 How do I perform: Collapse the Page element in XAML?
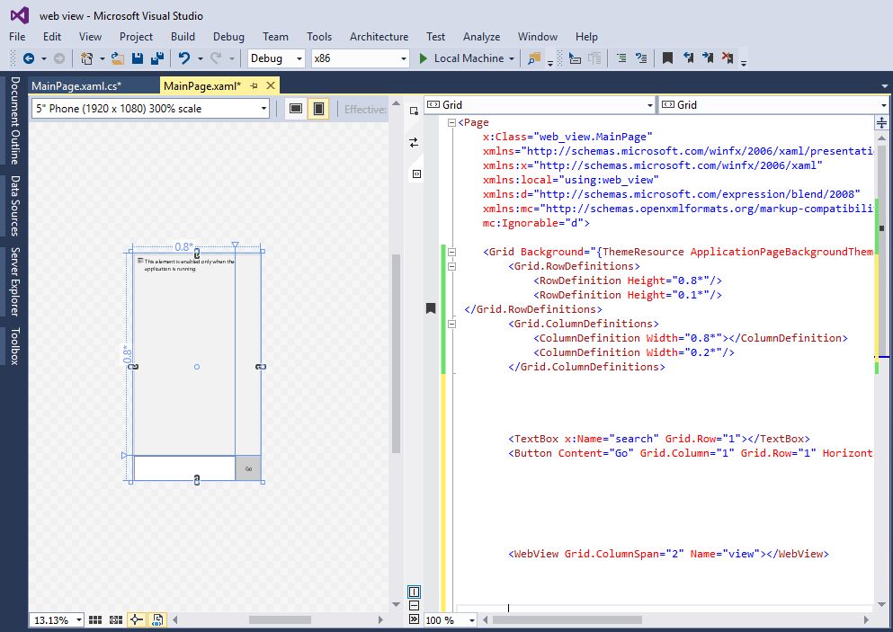click(x=451, y=123)
